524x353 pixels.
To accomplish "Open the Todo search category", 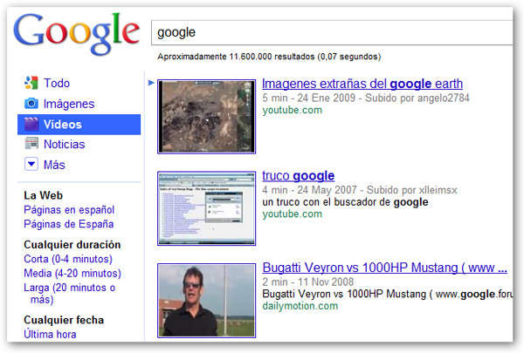I will coord(57,83).
